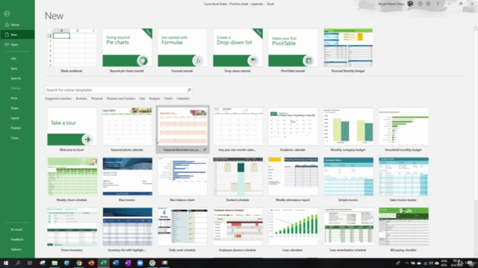Open Google Chrome from the taskbar
The width and height of the screenshot is (478, 268).
click(x=79, y=263)
